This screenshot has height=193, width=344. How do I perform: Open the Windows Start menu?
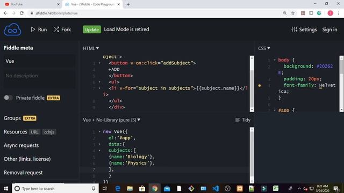pos(6,188)
